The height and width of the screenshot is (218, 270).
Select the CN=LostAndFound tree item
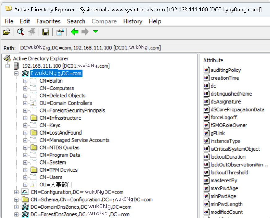point(60,133)
